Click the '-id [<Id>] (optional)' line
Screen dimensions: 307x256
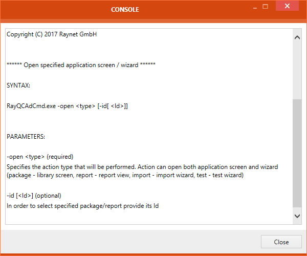click(x=34, y=196)
